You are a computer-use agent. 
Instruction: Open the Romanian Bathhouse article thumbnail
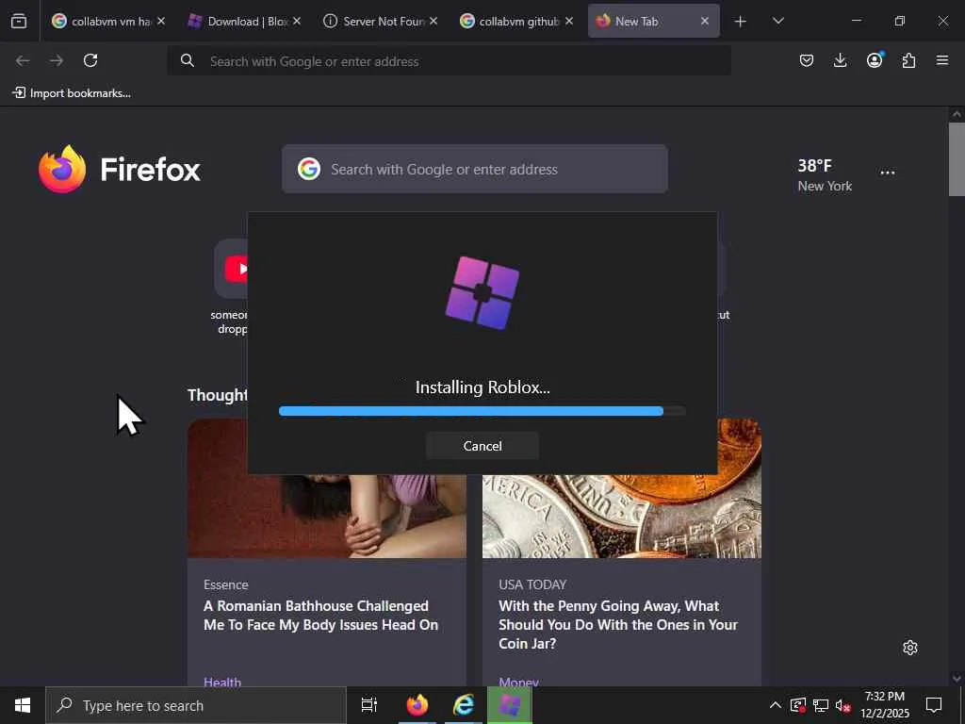point(327,516)
